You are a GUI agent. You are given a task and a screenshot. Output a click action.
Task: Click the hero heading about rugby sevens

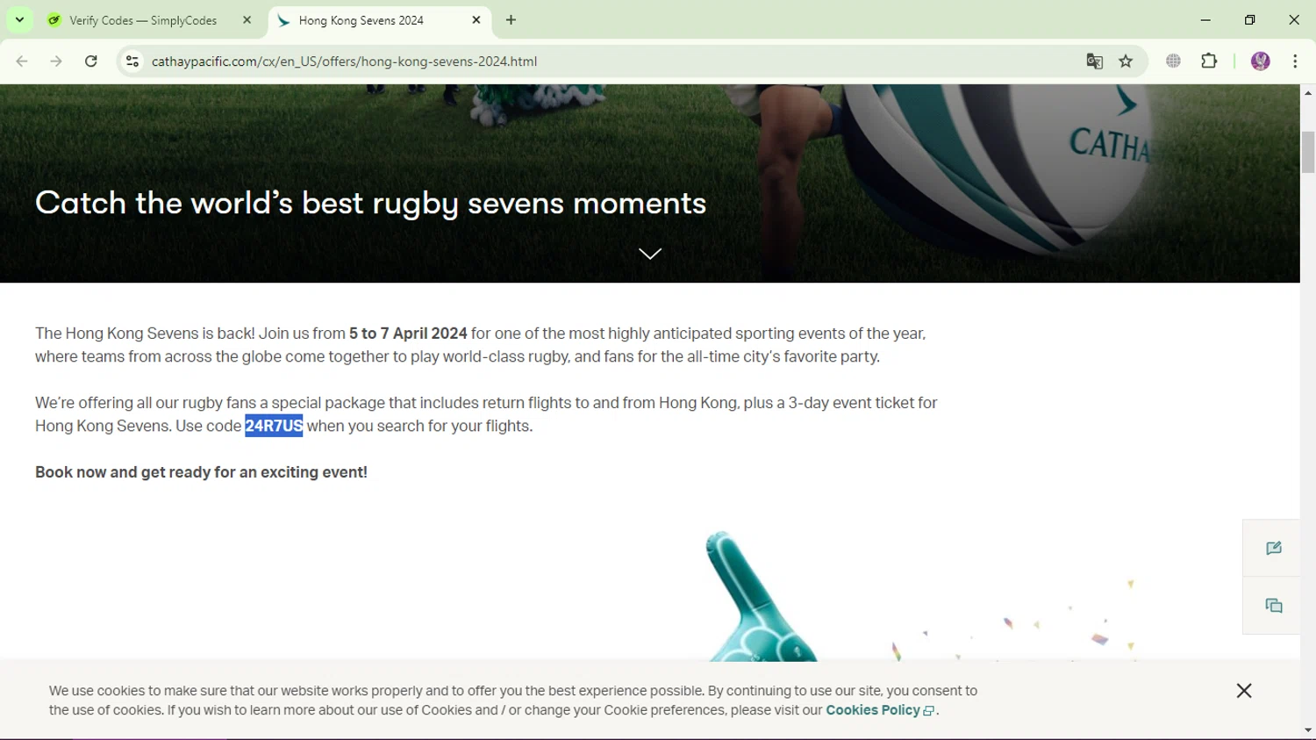[x=371, y=204]
